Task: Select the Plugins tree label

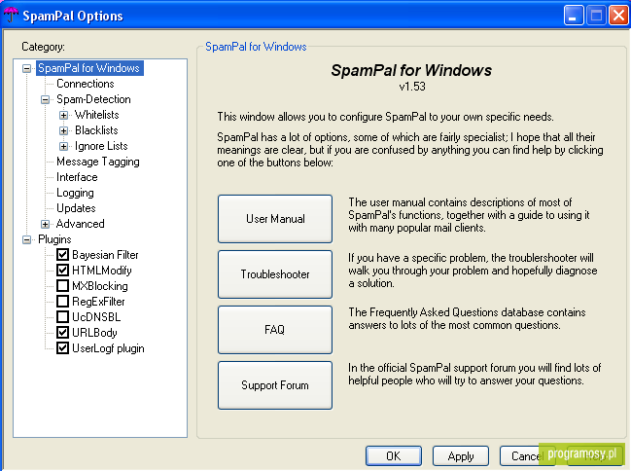Action: click(x=54, y=239)
